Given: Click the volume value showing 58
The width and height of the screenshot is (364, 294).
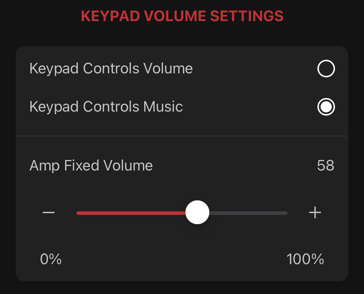Looking at the screenshot, I should coord(326,166).
